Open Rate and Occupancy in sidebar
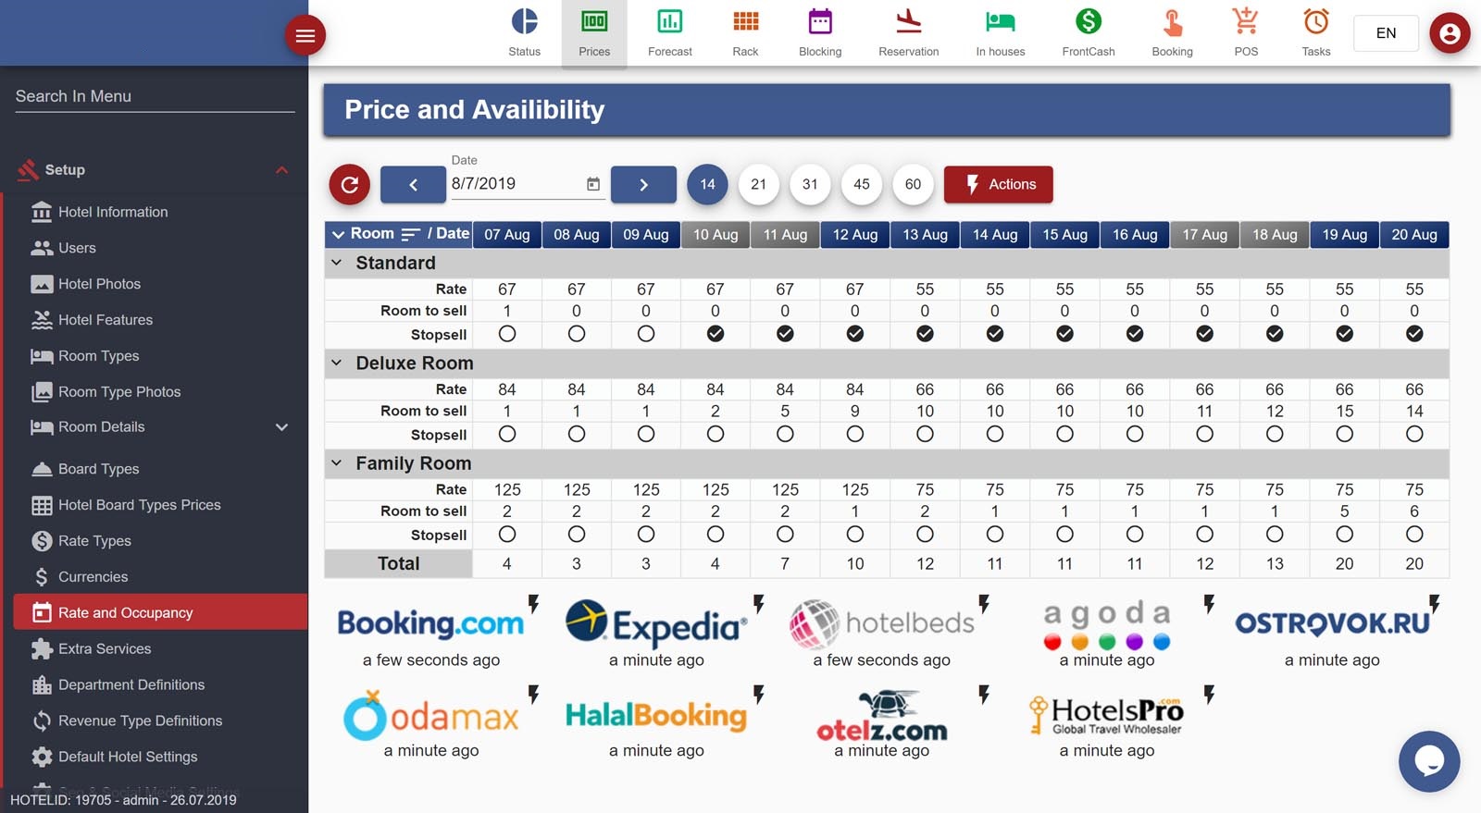Viewport: 1481px width, 813px height. click(160, 612)
